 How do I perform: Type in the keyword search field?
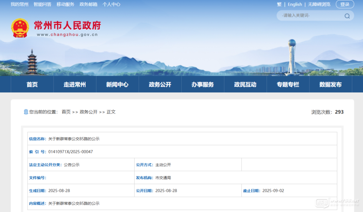pyautogui.click(x=309, y=16)
